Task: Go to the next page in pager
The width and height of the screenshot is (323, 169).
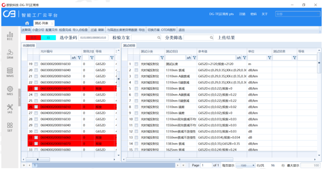Action: 178,165
